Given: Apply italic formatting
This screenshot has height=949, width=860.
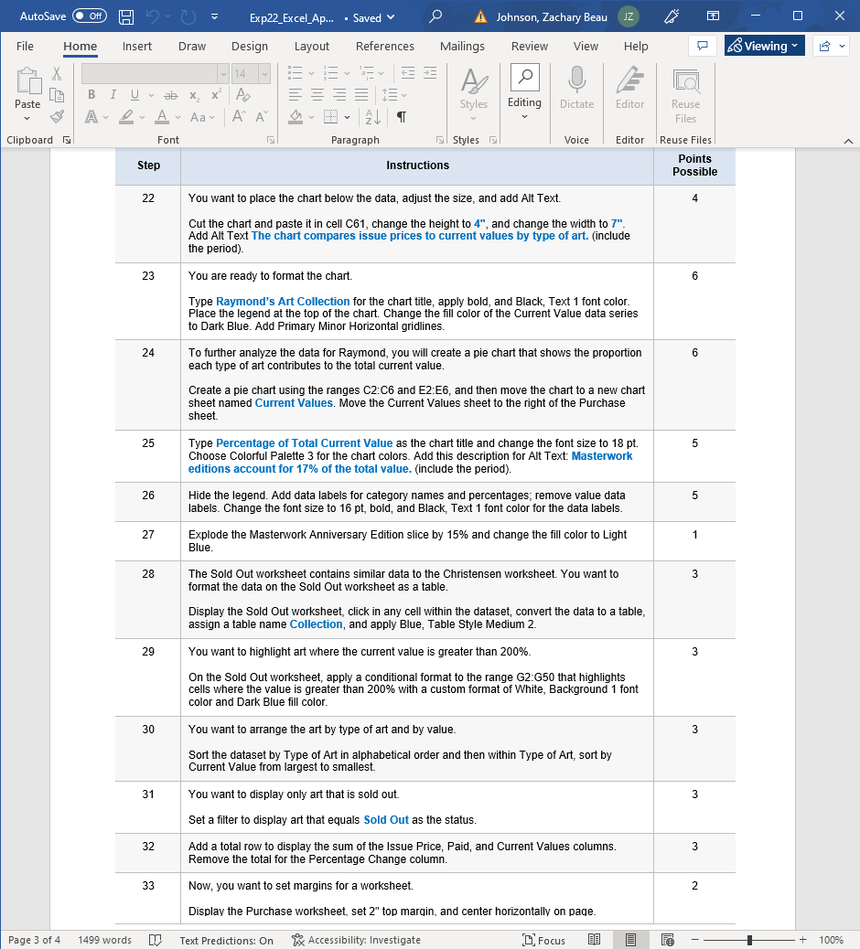Looking at the screenshot, I should point(112,94).
